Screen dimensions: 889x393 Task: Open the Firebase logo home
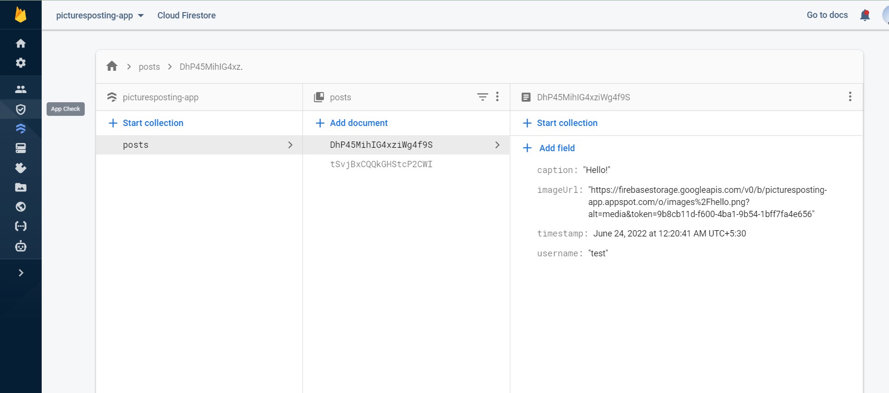[20, 15]
